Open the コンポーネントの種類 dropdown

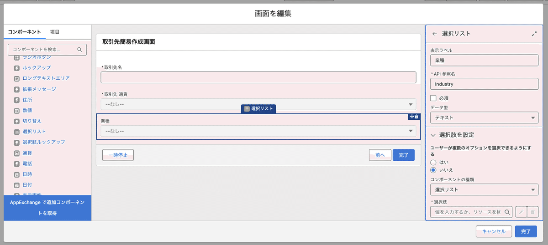point(485,189)
